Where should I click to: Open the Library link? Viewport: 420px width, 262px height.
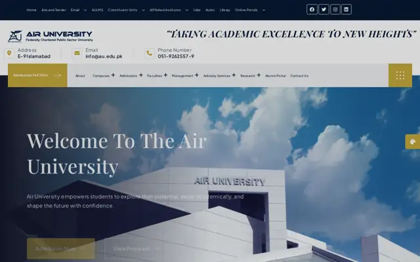coord(224,10)
